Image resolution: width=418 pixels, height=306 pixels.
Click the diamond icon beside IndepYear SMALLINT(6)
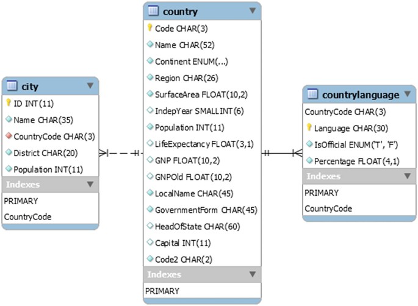point(150,110)
